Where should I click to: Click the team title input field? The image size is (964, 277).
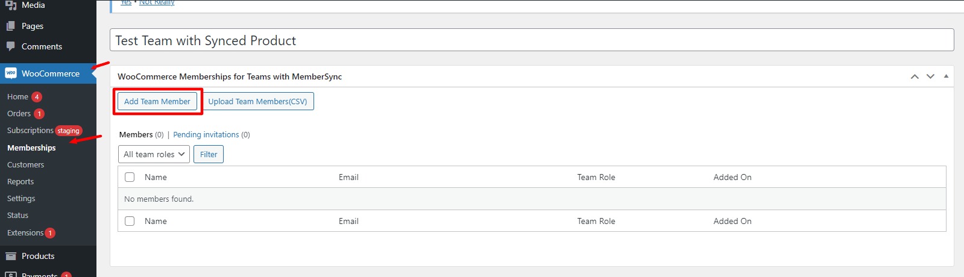point(532,40)
